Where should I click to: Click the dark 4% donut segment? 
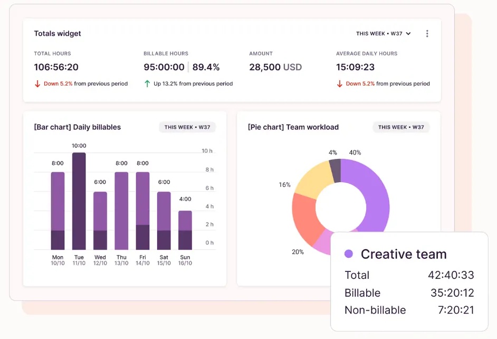click(x=335, y=170)
